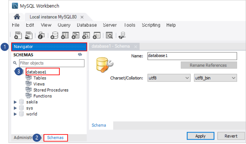Click the home screen icon
The image size is (246, 144).
[x=17, y=17]
